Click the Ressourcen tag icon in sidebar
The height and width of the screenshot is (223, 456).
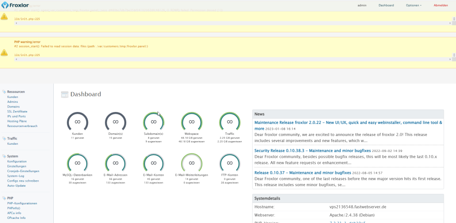tap(4, 92)
